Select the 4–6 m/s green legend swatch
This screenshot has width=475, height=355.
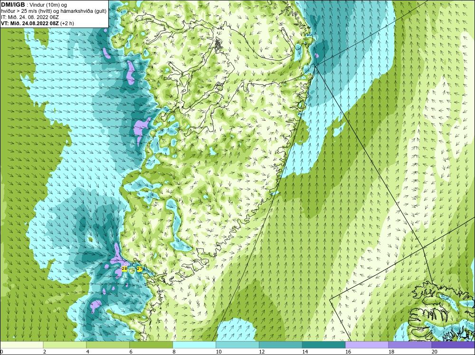tap(108, 345)
